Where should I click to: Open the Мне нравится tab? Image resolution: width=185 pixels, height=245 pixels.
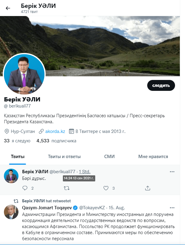click(153, 157)
